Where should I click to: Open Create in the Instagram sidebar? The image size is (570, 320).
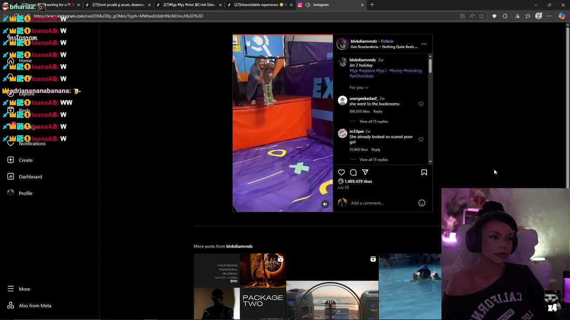(x=20, y=160)
